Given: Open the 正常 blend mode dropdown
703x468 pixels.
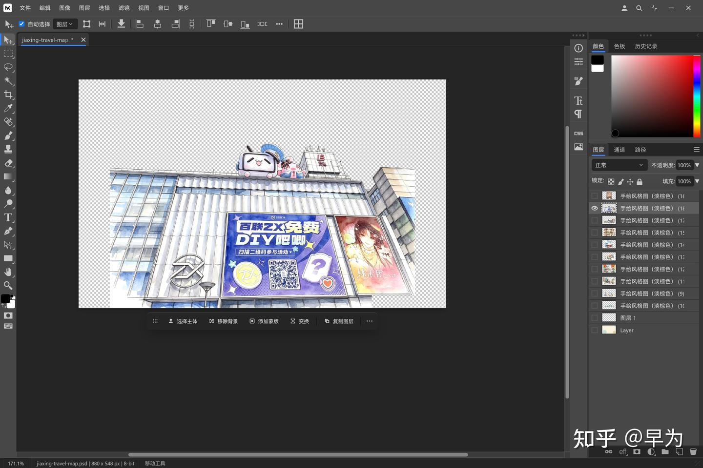Looking at the screenshot, I should click(620, 165).
